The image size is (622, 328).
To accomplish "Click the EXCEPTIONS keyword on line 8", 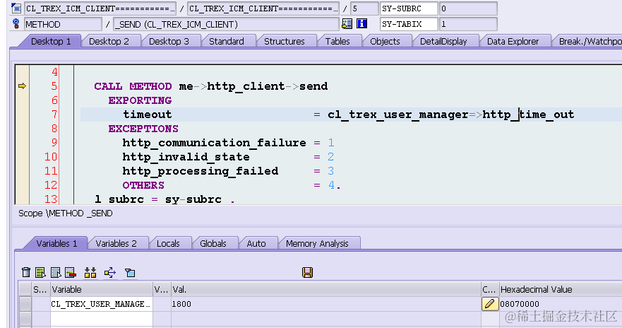I will coord(143,129).
